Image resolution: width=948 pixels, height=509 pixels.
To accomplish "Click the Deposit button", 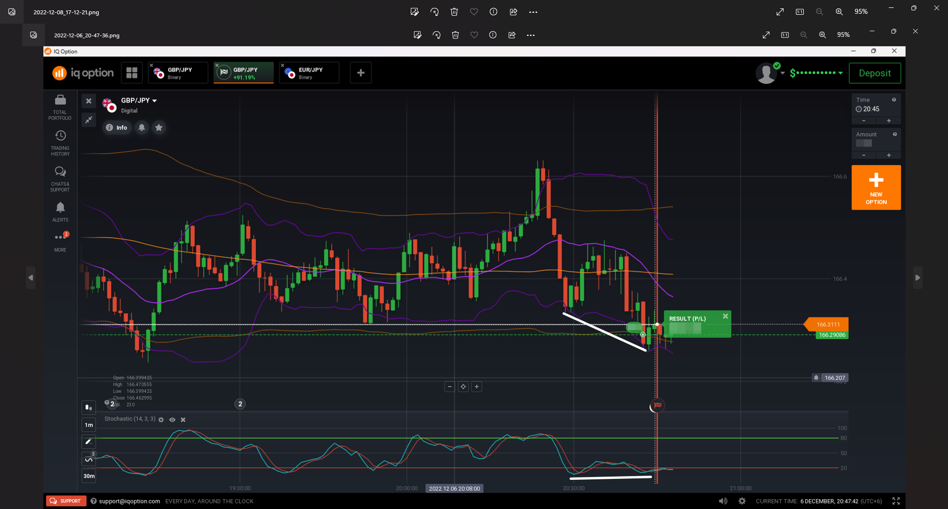I will coord(875,73).
